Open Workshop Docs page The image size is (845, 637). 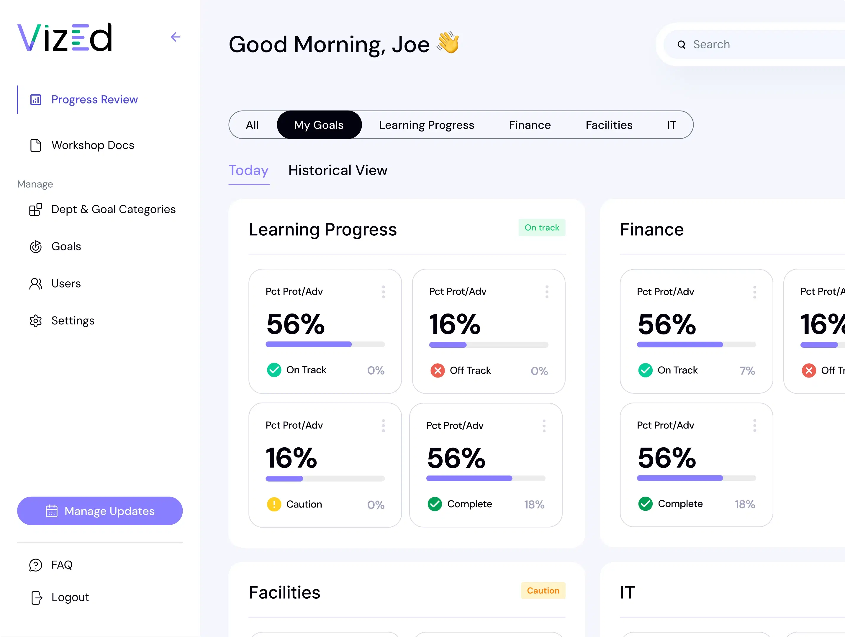[82, 145]
